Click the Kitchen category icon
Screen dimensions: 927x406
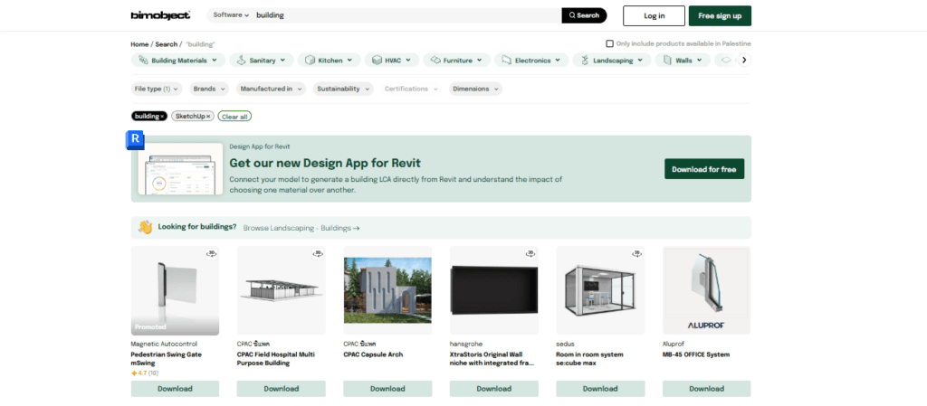click(310, 61)
